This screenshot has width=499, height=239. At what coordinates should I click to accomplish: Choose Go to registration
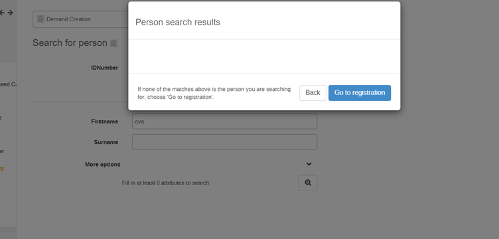[x=360, y=92]
